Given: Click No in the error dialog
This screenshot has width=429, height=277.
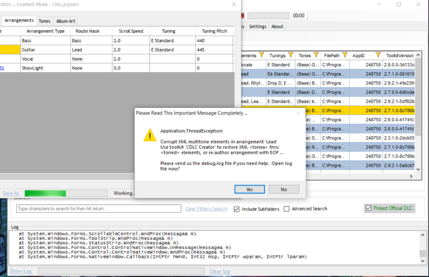Looking at the screenshot, I should 284,189.
